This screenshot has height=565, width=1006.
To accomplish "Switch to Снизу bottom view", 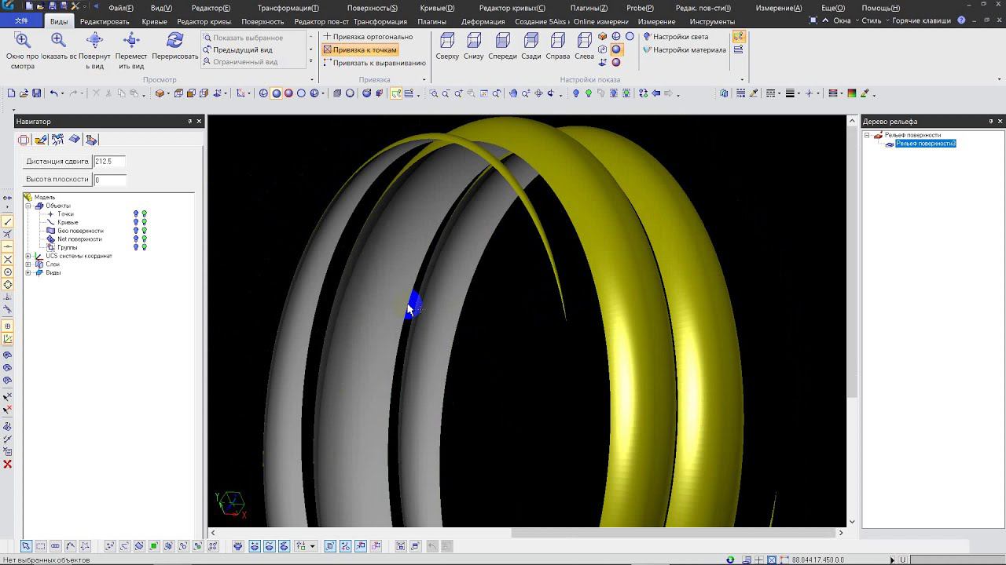I will (474, 40).
